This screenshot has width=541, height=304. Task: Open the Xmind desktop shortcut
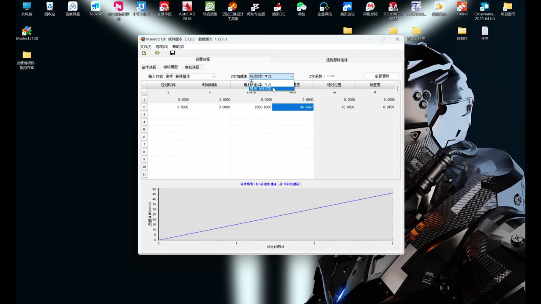click(462, 8)
